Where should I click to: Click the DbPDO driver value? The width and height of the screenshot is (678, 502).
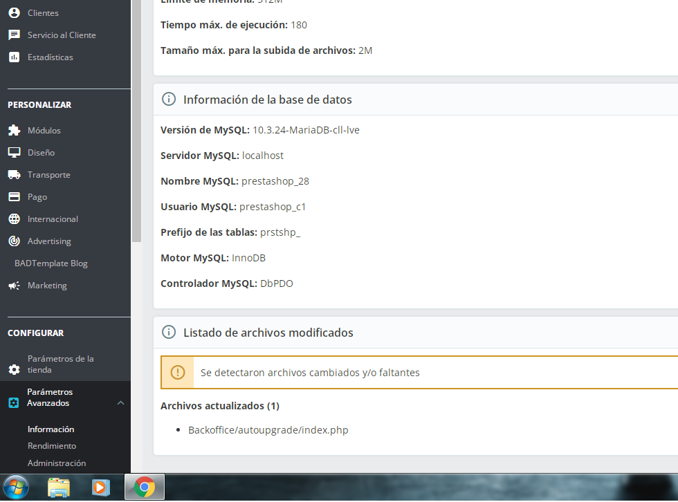(277, 283)
